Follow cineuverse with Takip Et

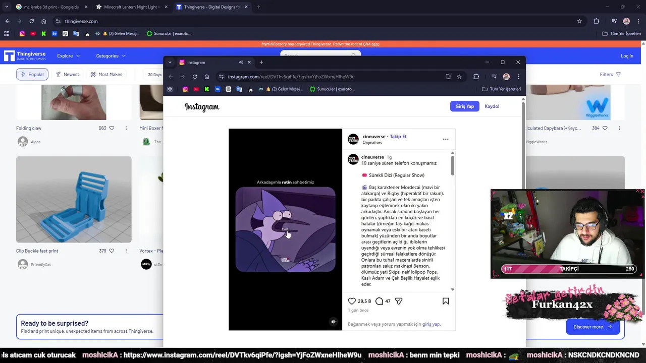click(398, 137)
